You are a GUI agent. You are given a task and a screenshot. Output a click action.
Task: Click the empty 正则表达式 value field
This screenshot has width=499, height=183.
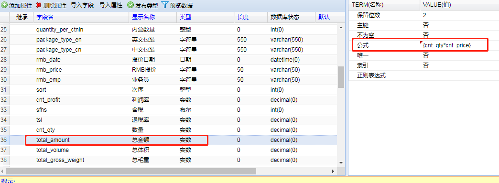459,75
